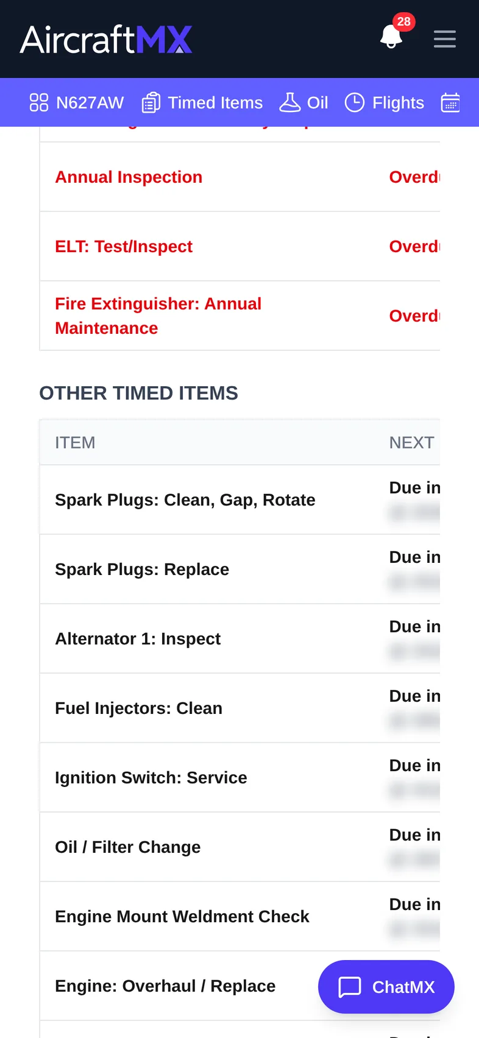Viewport: 479px width, 1038px height.
Task: Click the AircraftMX logo
Action: pyautogui.click(x=106, y=40)
